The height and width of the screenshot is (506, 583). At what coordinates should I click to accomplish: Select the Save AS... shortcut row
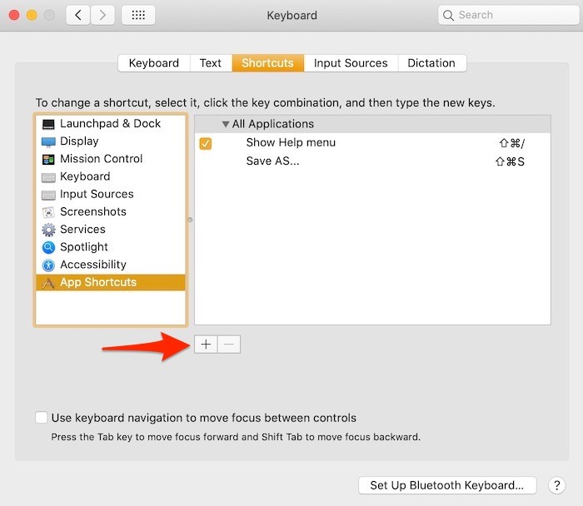click(x=372, y=161)
